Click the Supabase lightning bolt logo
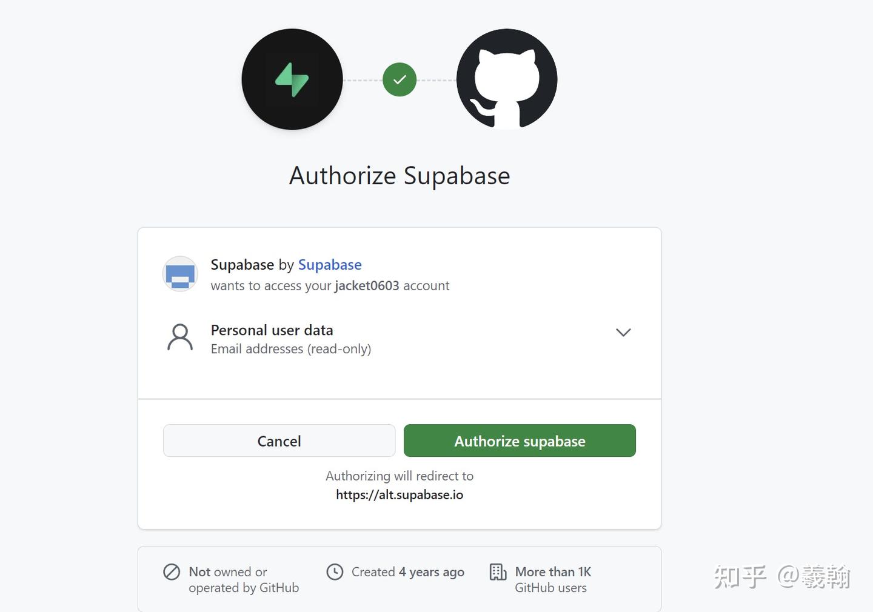Screen dimensions: 873x612 tap(292, 79)
